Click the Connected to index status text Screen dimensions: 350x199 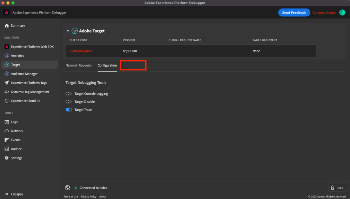click(93, 188)
